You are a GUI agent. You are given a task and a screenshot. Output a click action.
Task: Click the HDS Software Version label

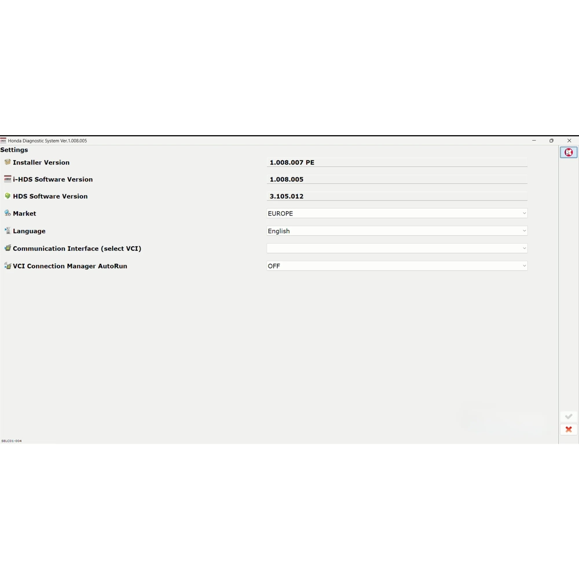point(50,196)
